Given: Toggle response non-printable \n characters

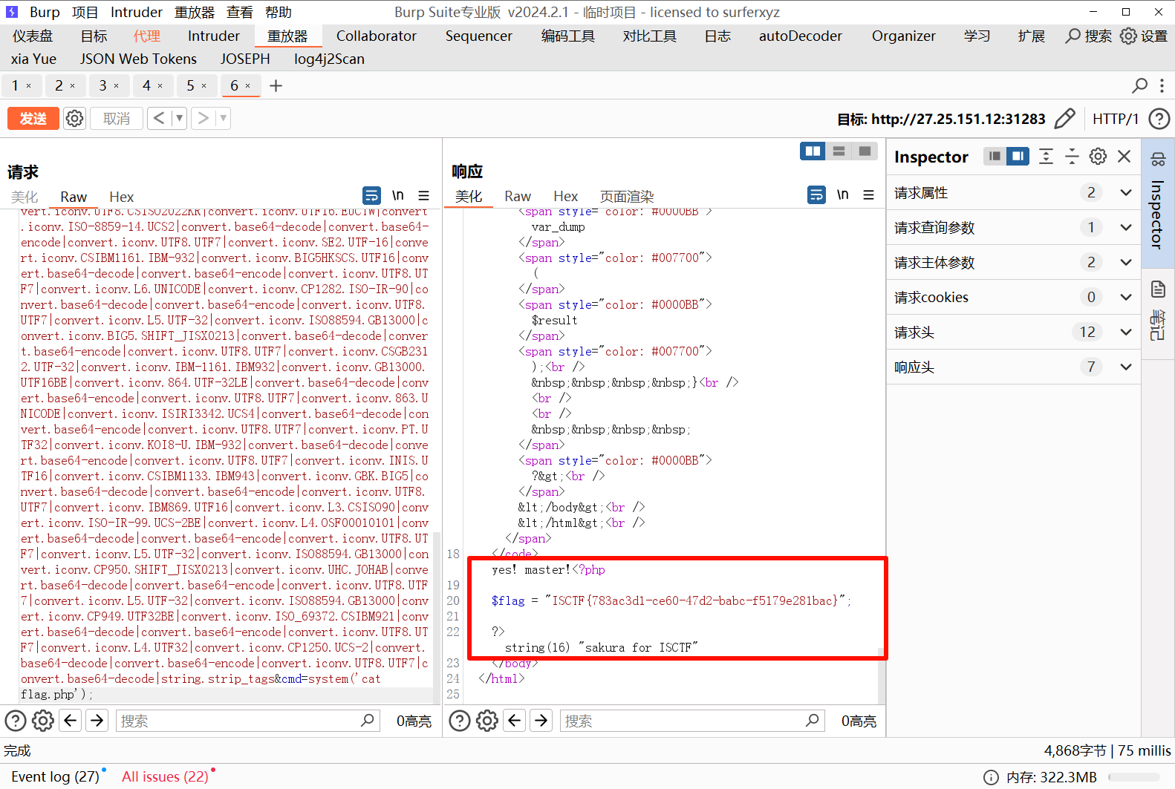Looking at the screenshot, I should pyautogui.click(x=843, y=194).
